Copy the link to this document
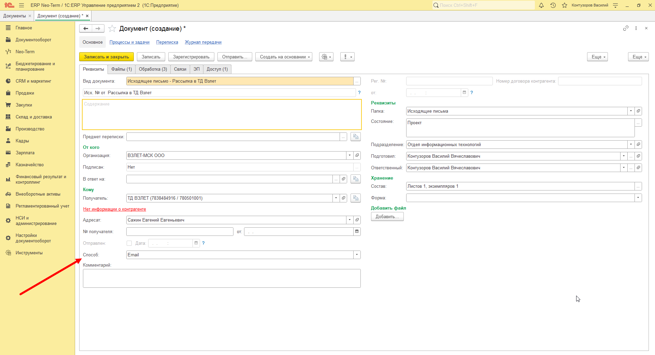The image size is (655, 355). [x=626, y=28]
